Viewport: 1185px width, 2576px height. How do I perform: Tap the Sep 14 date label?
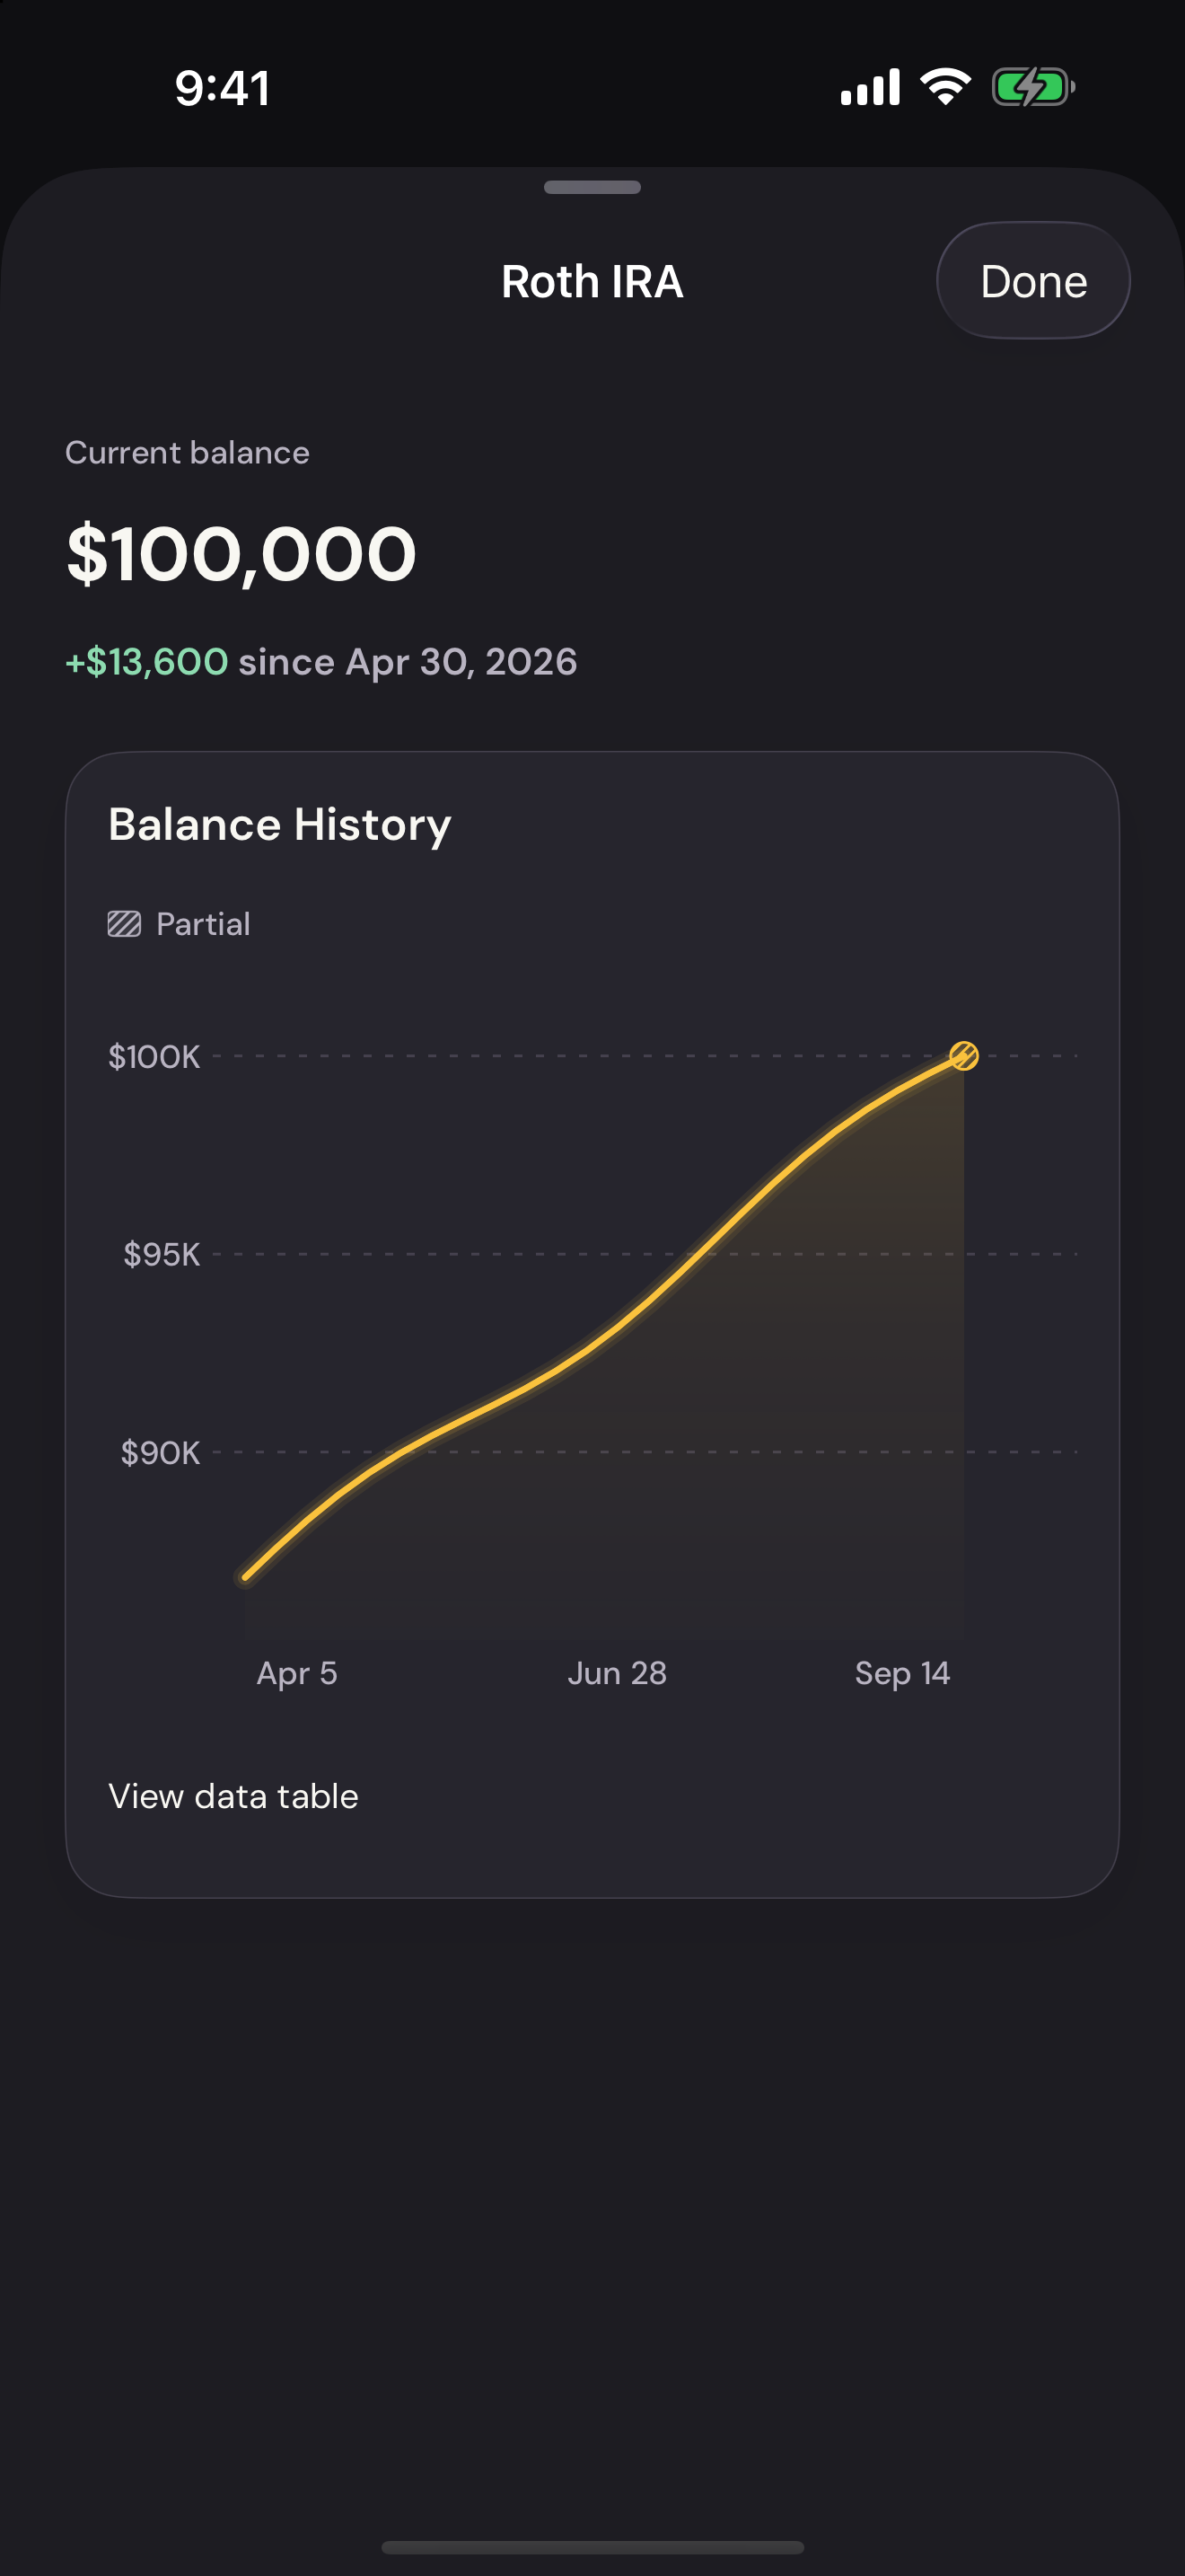pos(902,1674)
